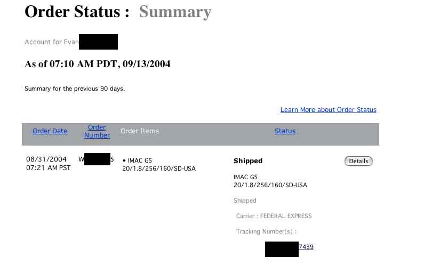
Task: Click the Carrier : FEDERAL EXPRESS line
Action: (x=274, y=216)
